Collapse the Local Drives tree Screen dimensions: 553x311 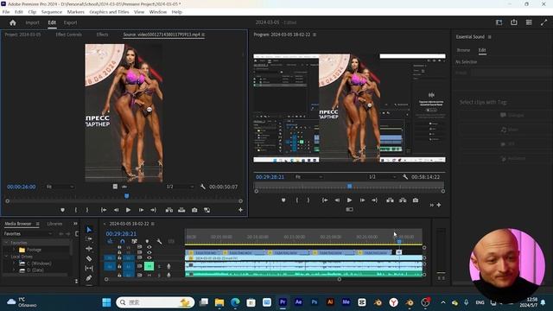(6, 257)
